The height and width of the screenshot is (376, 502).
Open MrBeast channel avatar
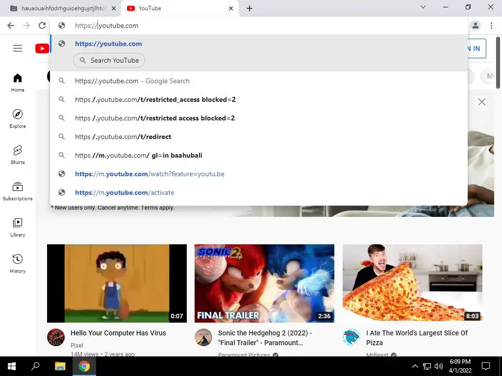[351, 337]
